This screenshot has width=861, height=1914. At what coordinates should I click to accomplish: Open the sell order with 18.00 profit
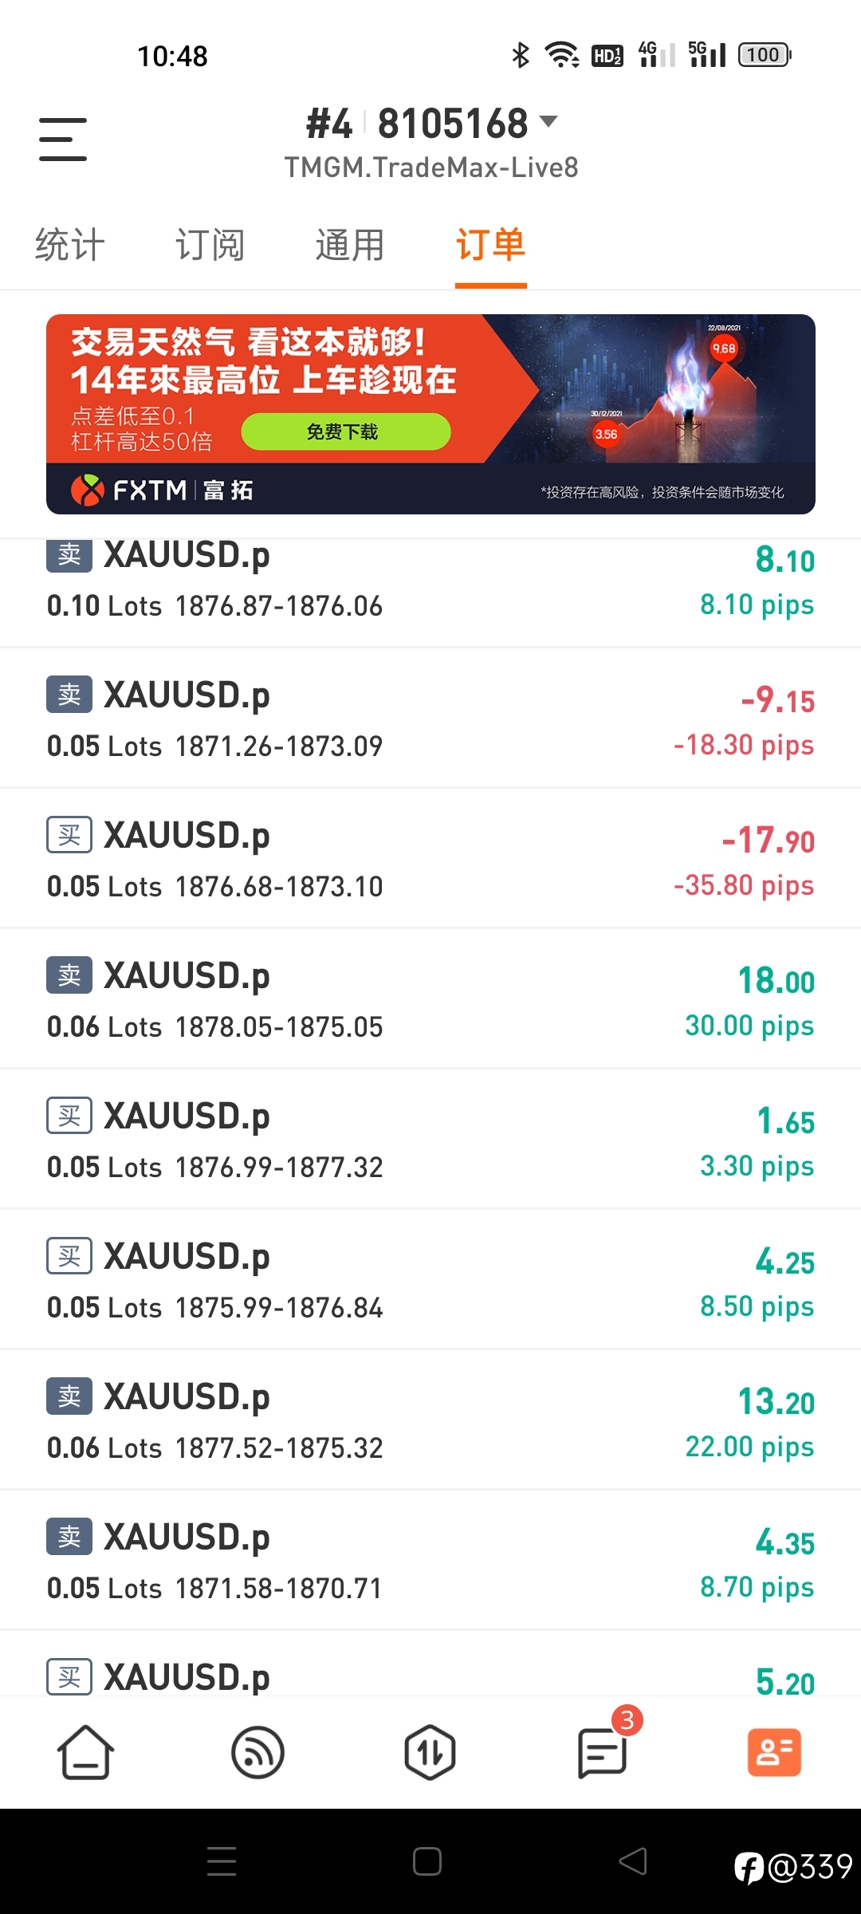(x=431, y=999)
